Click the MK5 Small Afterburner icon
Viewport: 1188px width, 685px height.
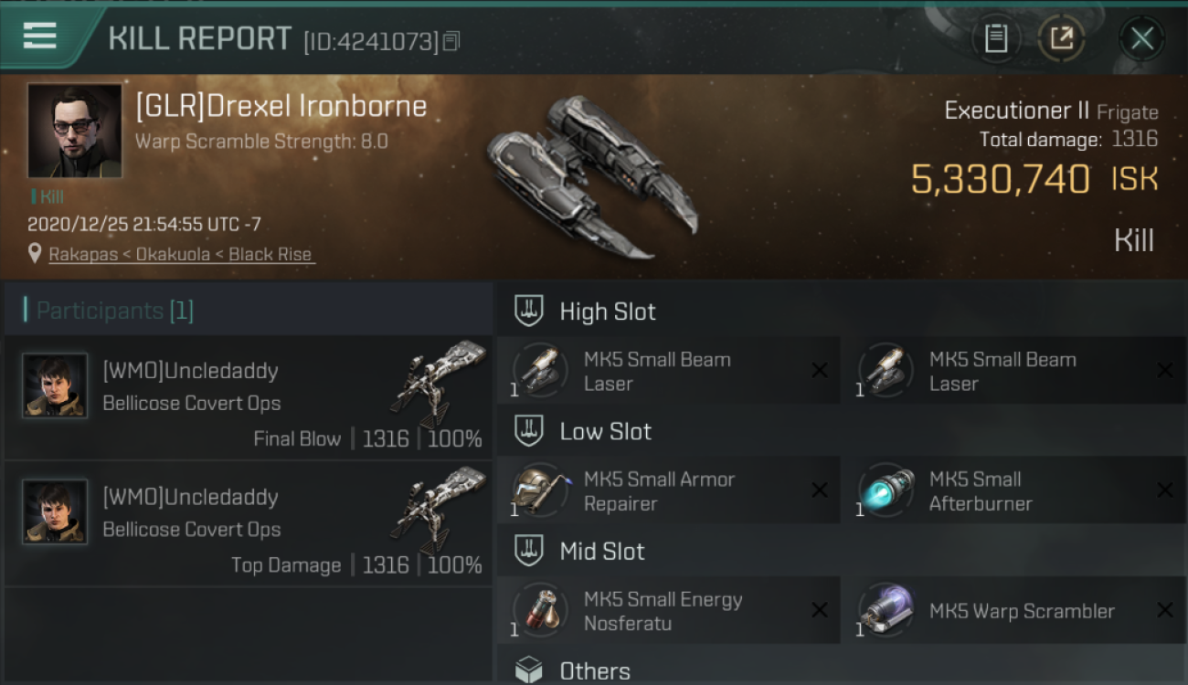[x=885, y=491]
